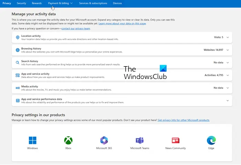Click 'No data' in Media activity row
Screen dimensions: 241x165
tap(218, 88)
